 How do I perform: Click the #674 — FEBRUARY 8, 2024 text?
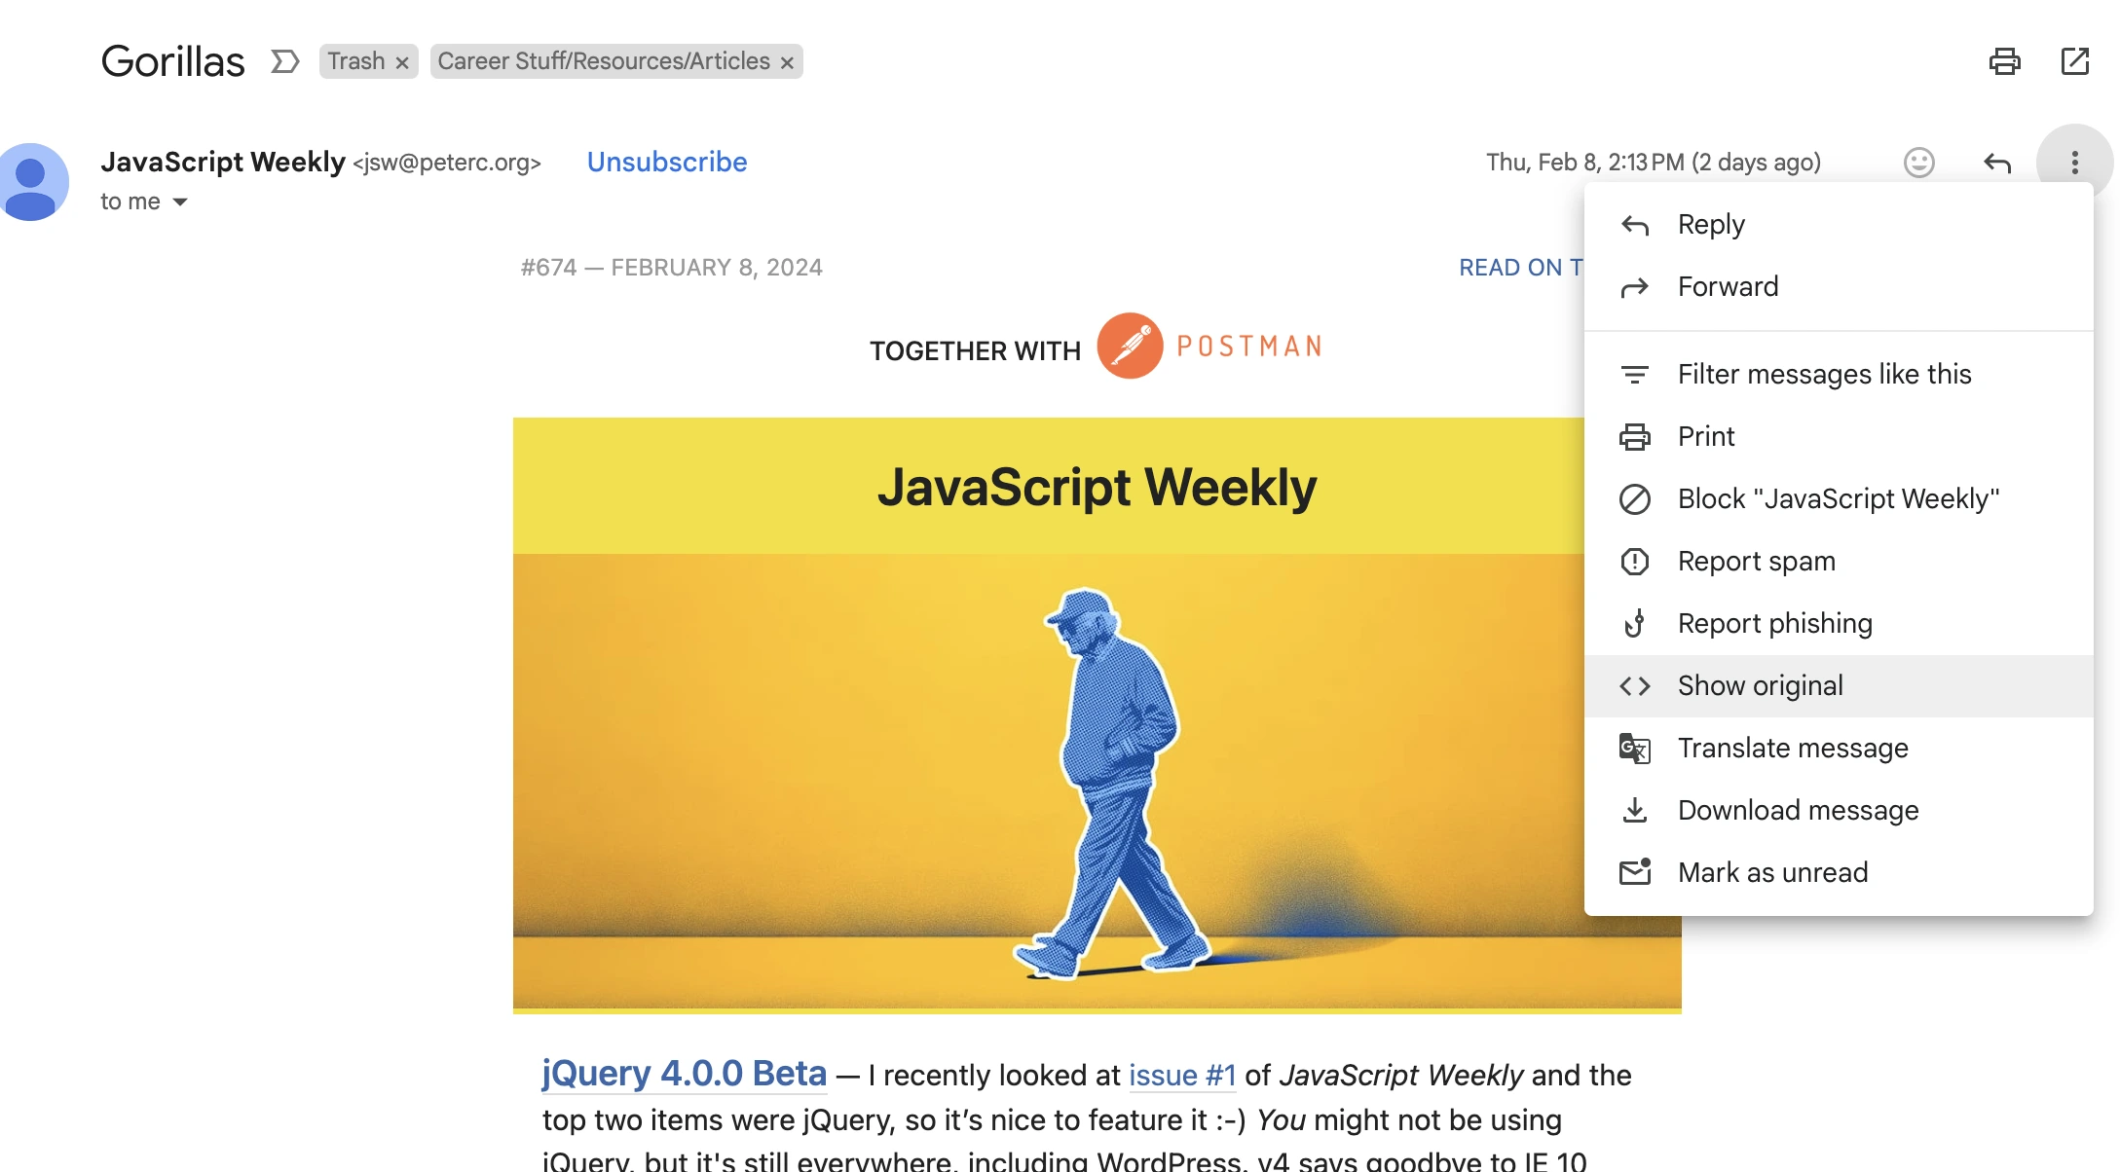(671, 268)
